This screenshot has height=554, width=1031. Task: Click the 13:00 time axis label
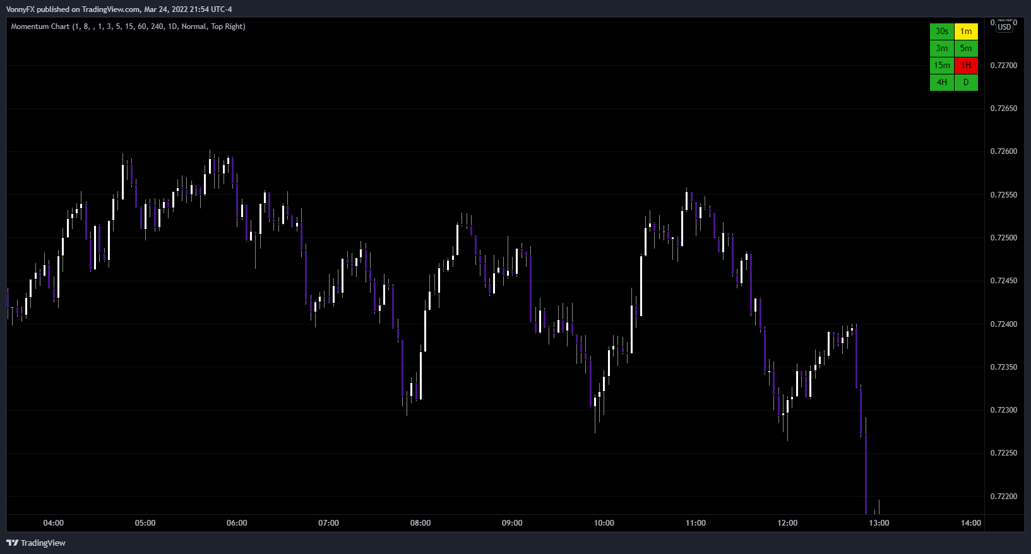tap(879, 523)
